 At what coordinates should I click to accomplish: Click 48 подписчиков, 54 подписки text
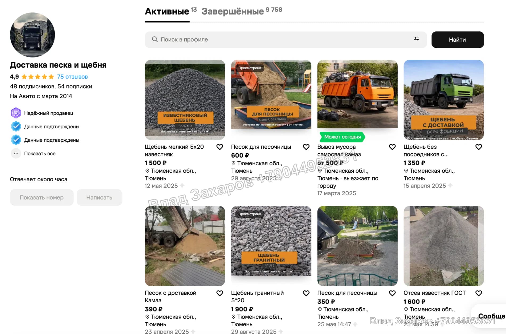51,86
